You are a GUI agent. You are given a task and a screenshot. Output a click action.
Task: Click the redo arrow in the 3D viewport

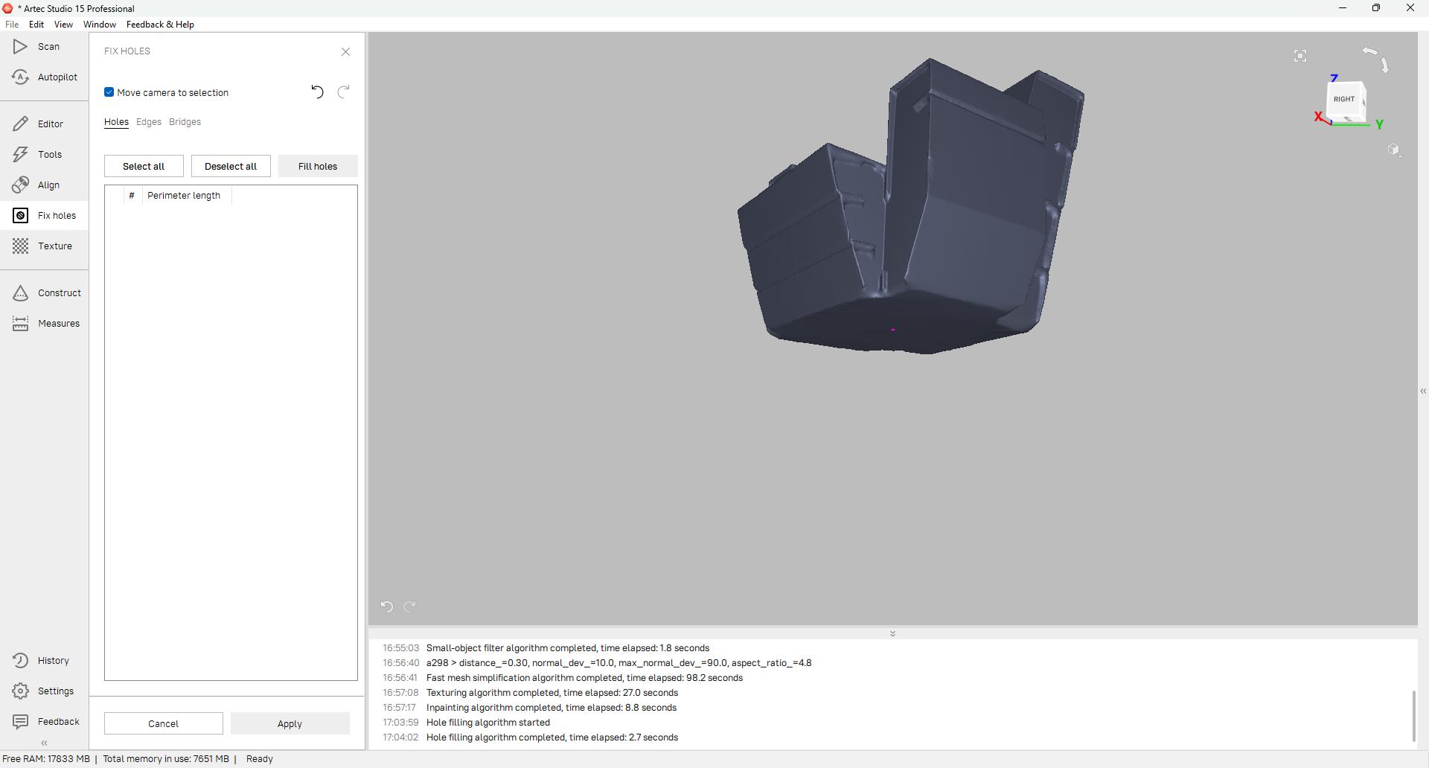click(x=409, y=607)
